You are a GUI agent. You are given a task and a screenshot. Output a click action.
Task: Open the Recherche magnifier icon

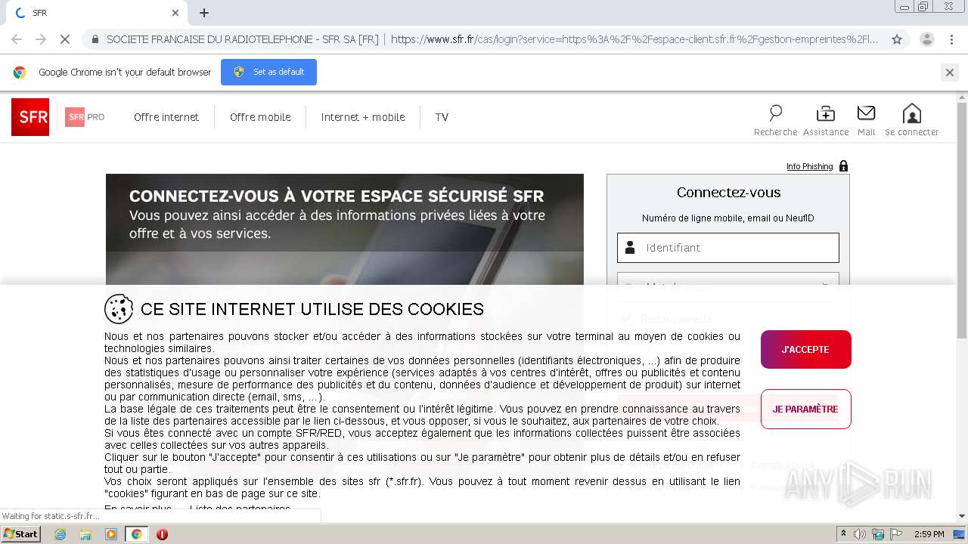tap(775, 113)
